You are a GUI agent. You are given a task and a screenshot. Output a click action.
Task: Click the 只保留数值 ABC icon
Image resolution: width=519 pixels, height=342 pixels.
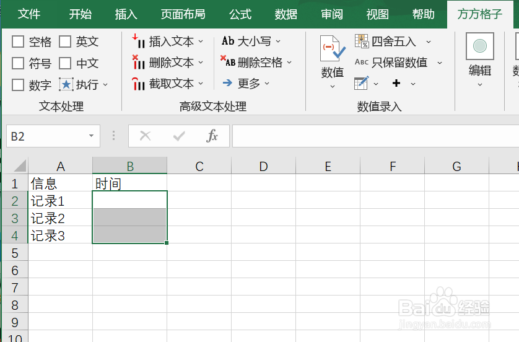[x=362, y=62]
